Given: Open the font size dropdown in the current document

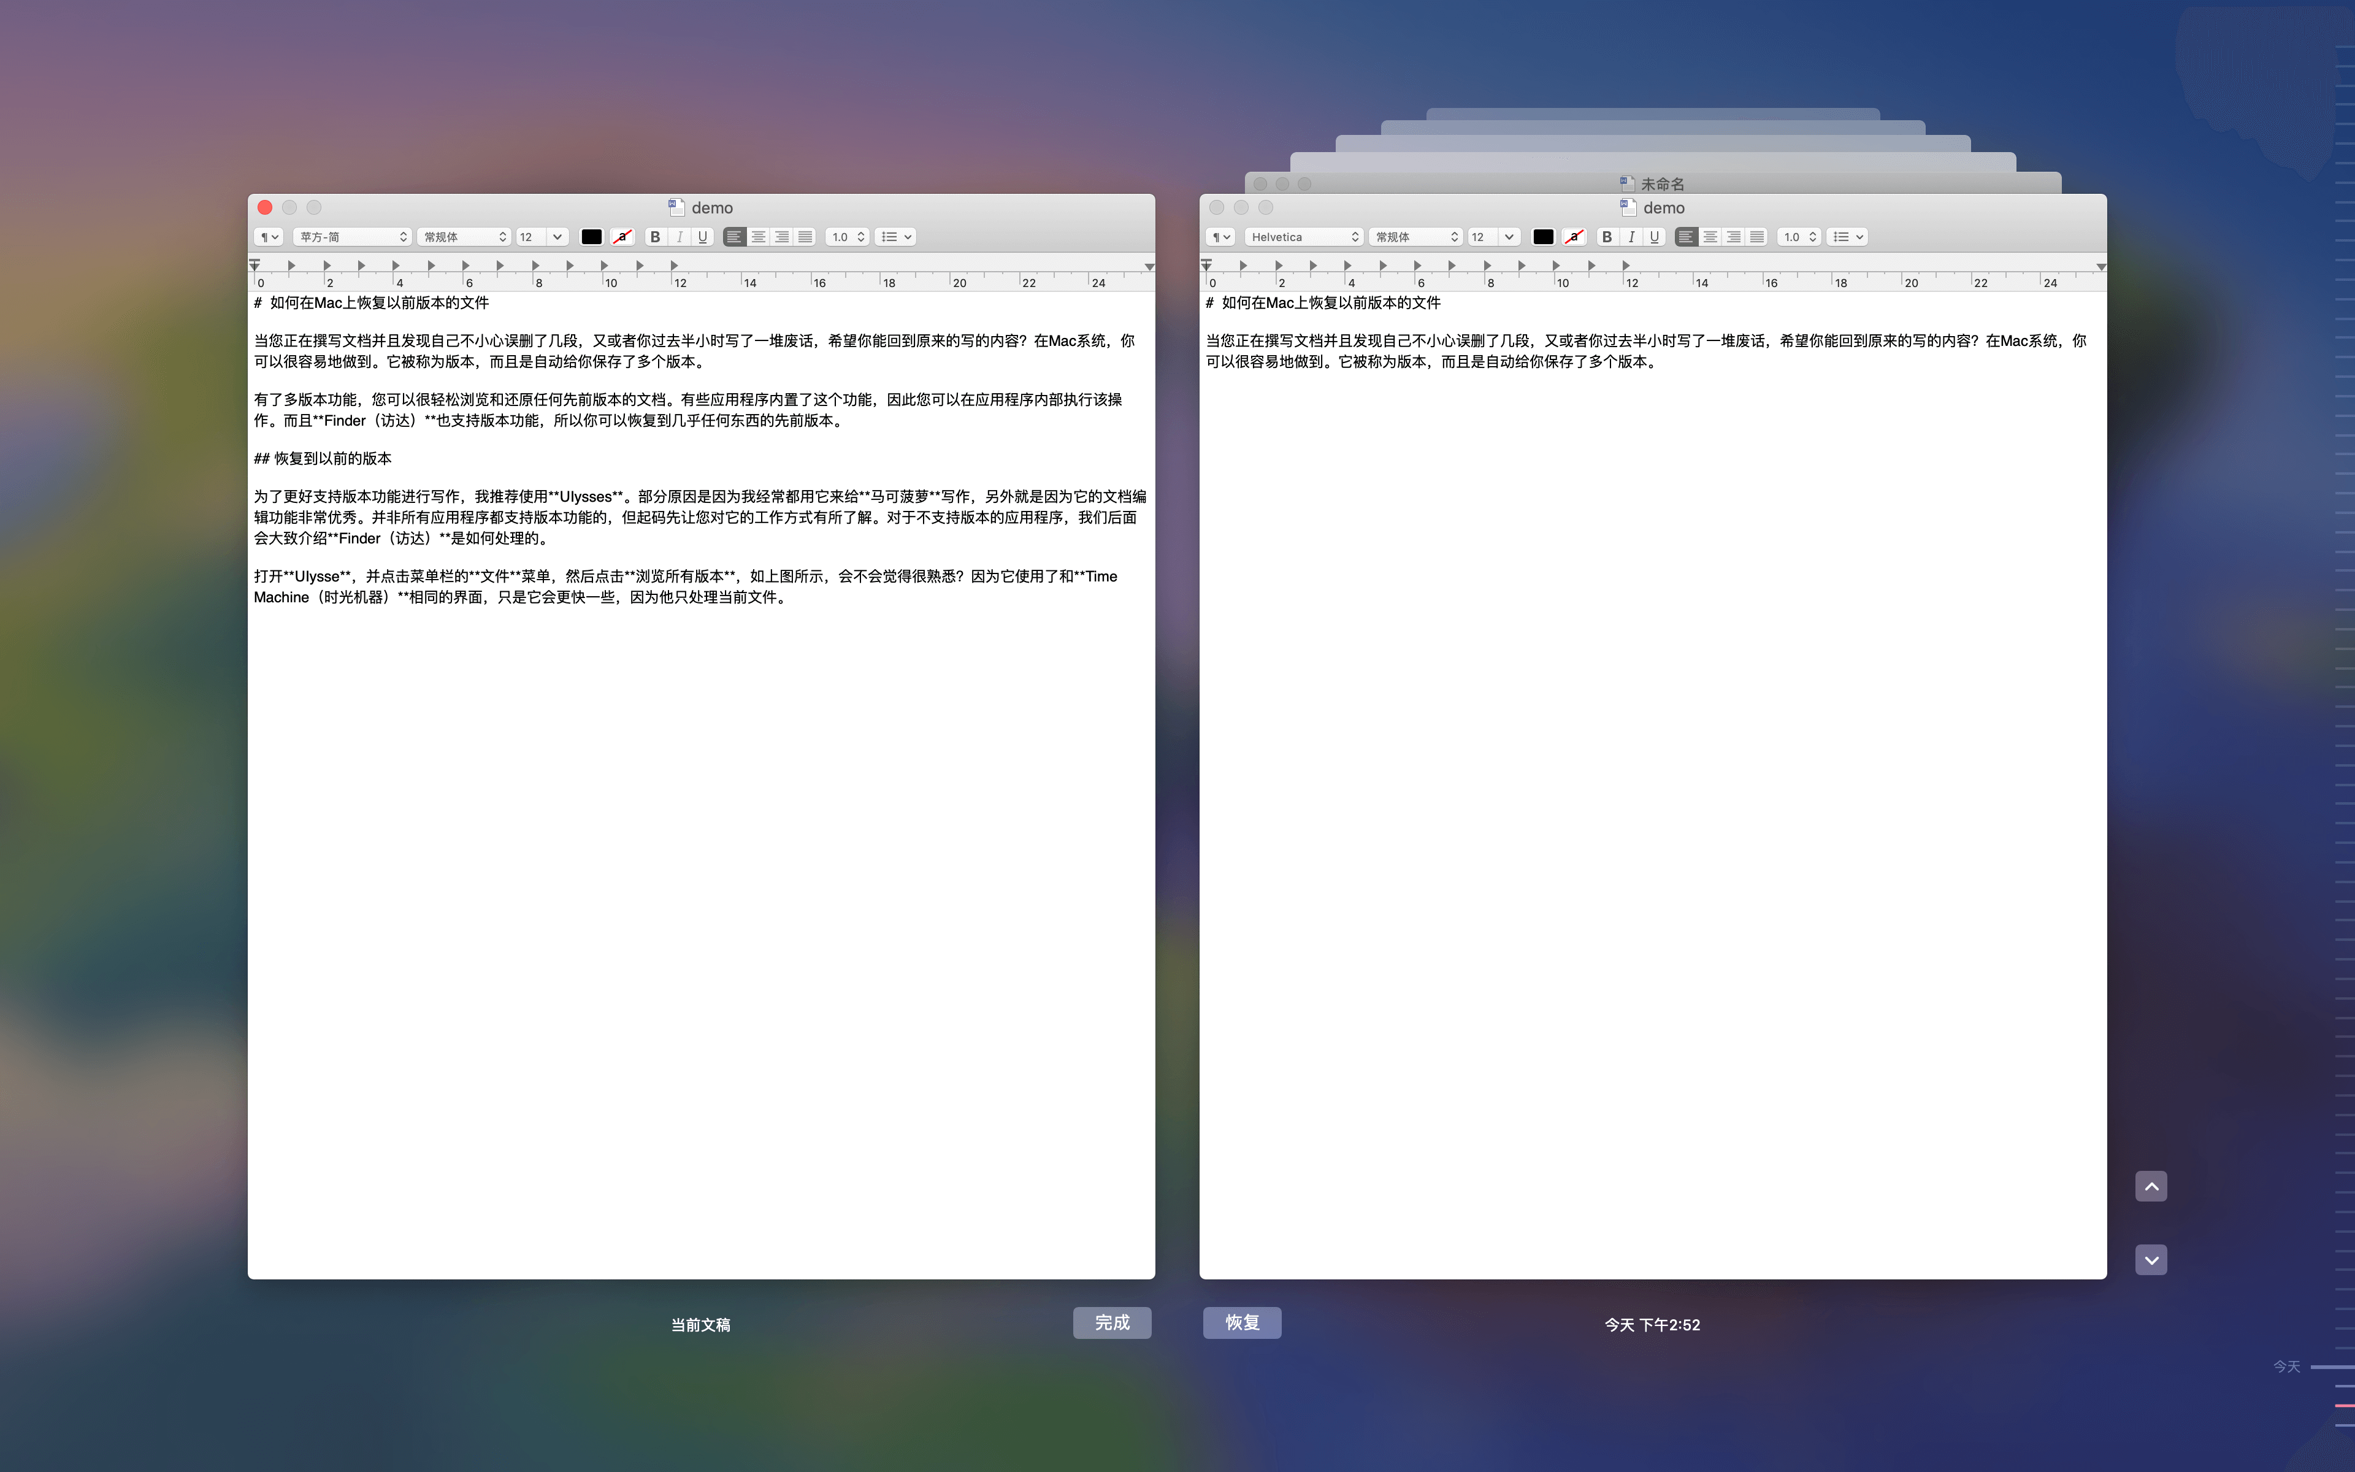Looking at the screenshot, I should 557,237.
